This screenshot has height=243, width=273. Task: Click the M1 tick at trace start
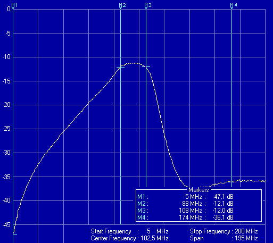point(15,234)
